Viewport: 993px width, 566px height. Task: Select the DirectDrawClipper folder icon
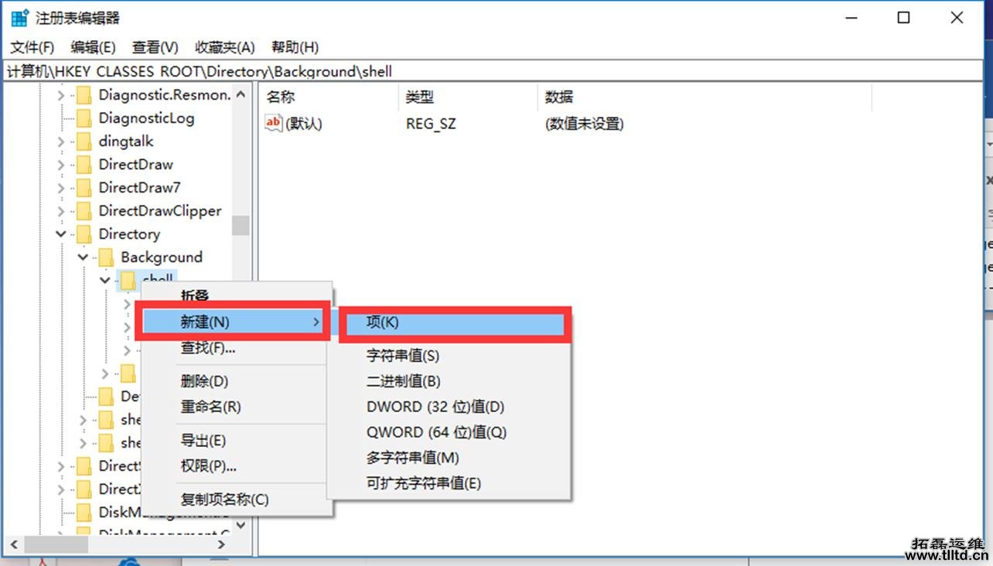click(x=84, y=210)
